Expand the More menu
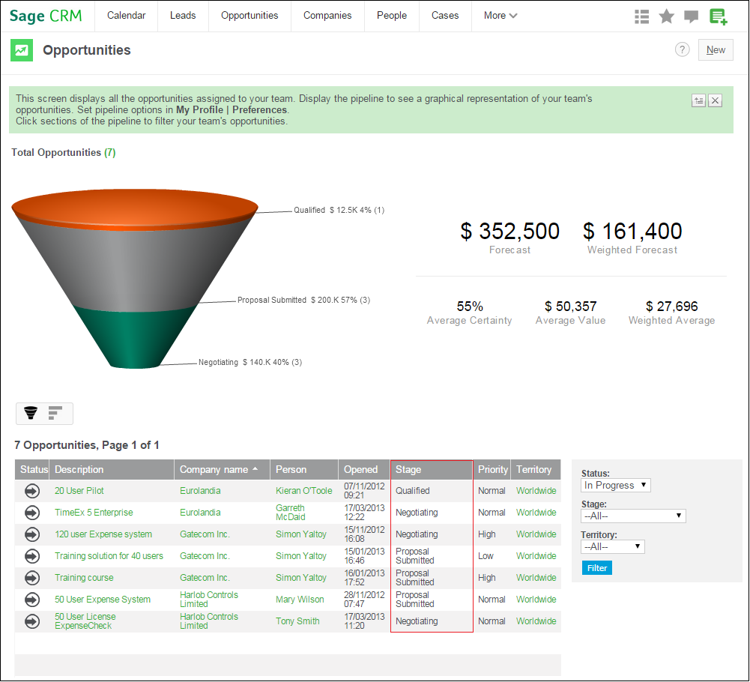 pos(500,15)
